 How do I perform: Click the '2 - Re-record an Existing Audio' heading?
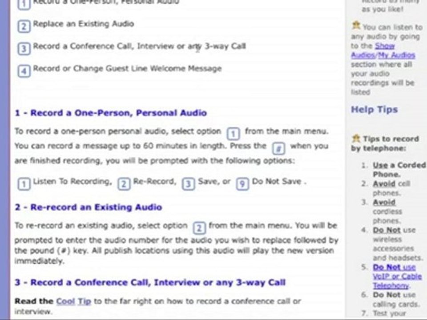[x=89, y=208]
